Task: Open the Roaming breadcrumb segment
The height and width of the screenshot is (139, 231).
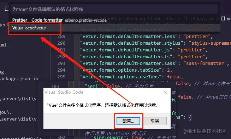Action: coord(136,19)
